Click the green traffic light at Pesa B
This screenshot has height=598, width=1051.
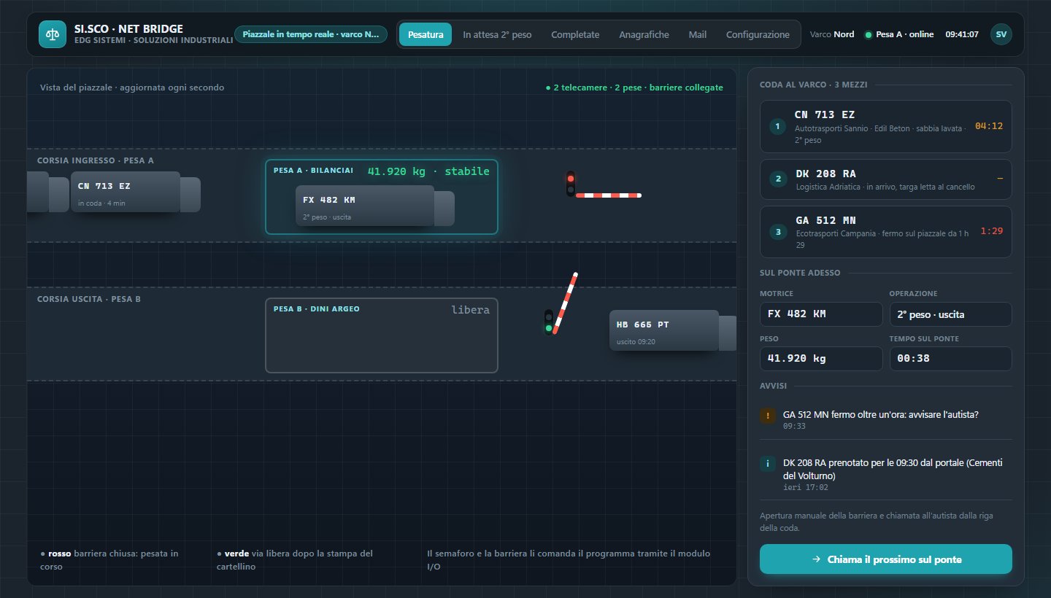tap(549, 328)
